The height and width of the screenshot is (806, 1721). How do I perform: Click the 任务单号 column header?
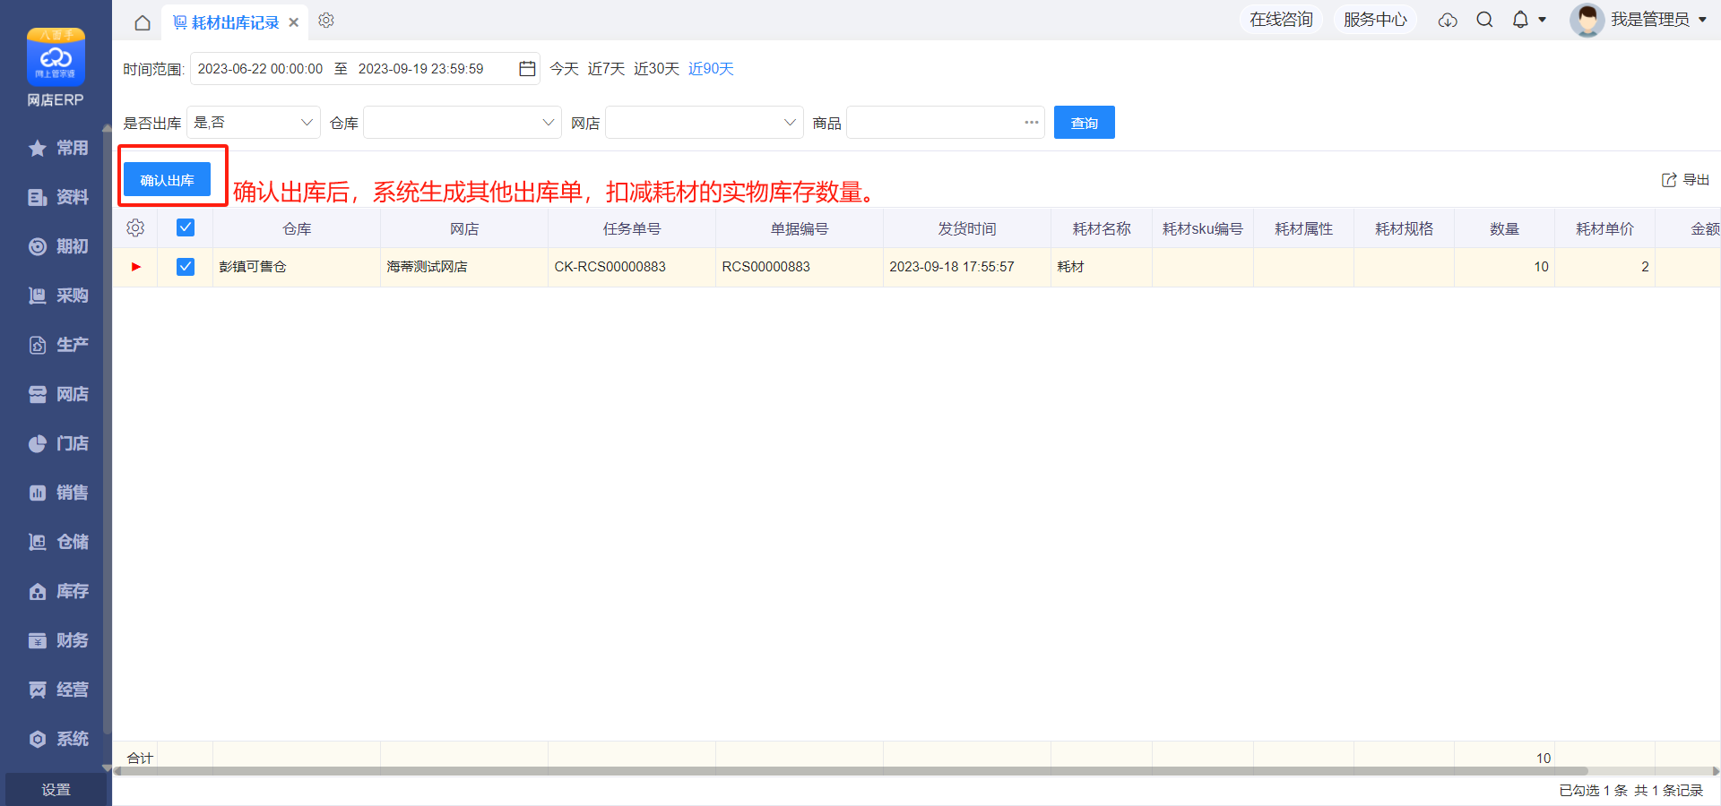tap(632, 229)
